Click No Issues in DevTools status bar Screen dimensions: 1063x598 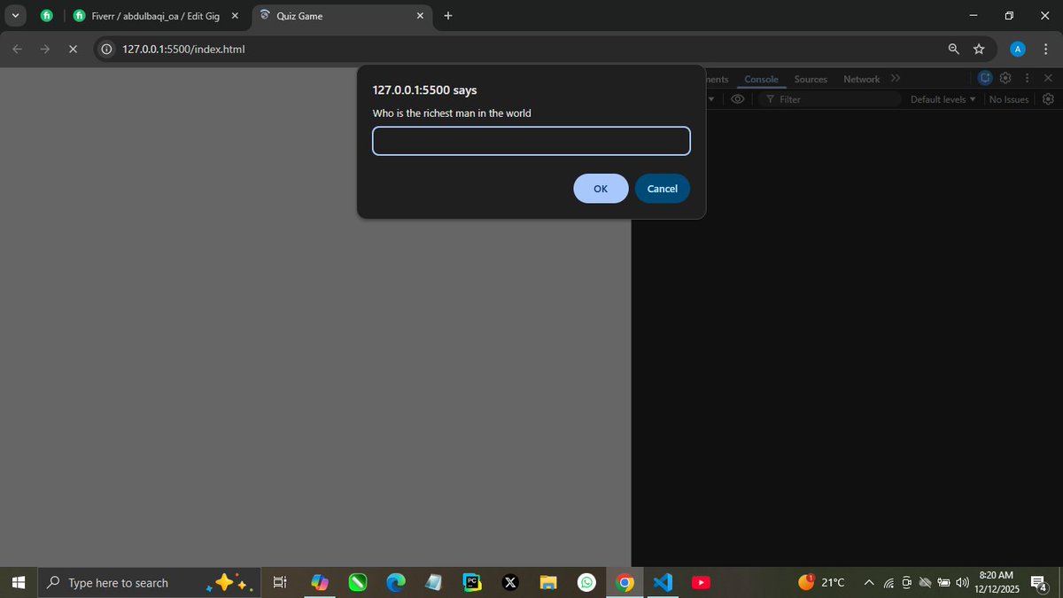point(1008,99)
